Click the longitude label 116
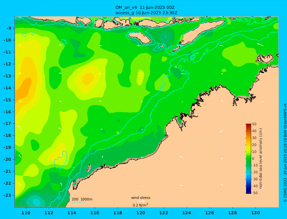 click(95, 213)
